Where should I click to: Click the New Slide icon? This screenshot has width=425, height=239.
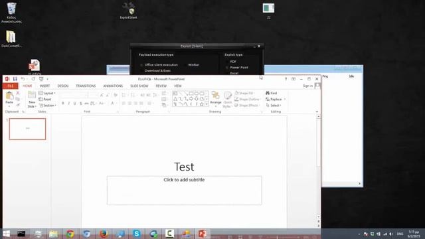coord(32,95)
